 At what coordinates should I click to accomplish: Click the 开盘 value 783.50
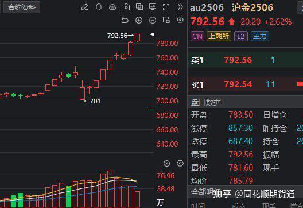click(x=240, y=115)
